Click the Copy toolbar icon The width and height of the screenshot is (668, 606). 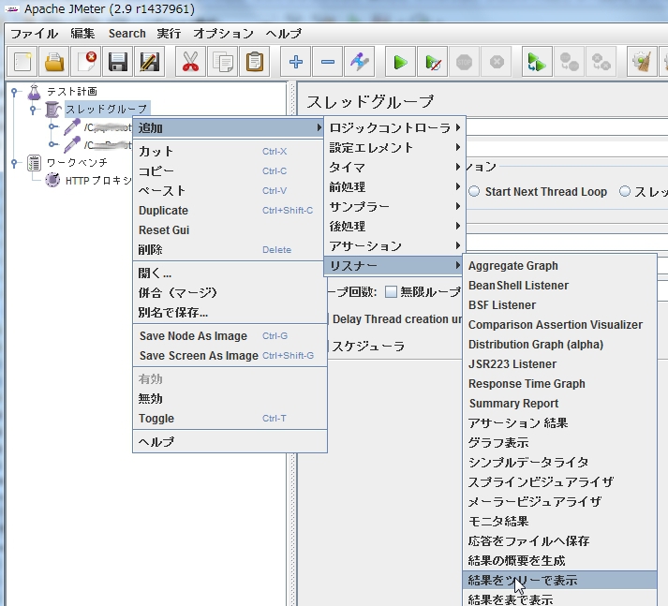(x=222, y=62)
